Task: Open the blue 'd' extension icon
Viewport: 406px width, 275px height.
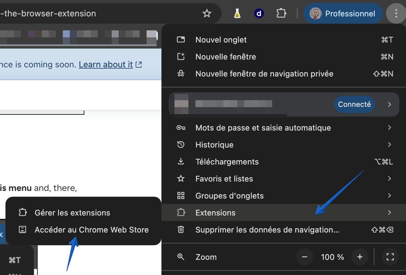Action: point(259,13)
